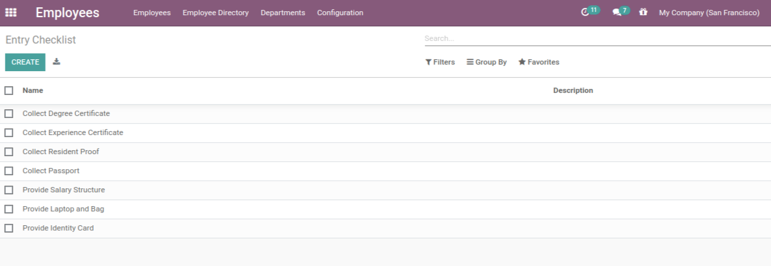Check the Collect Resident Proof row
Image resolution: width=771 pixels, height=266 pixels.
(9, 151)
